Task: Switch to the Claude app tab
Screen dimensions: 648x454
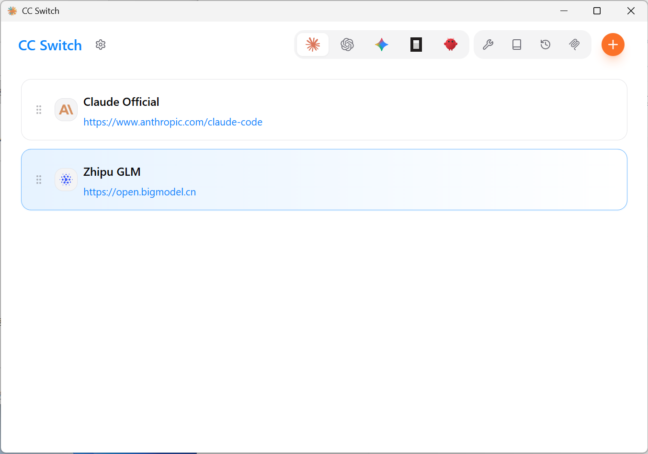Action: pyautogui.click(x=313, y=45)
